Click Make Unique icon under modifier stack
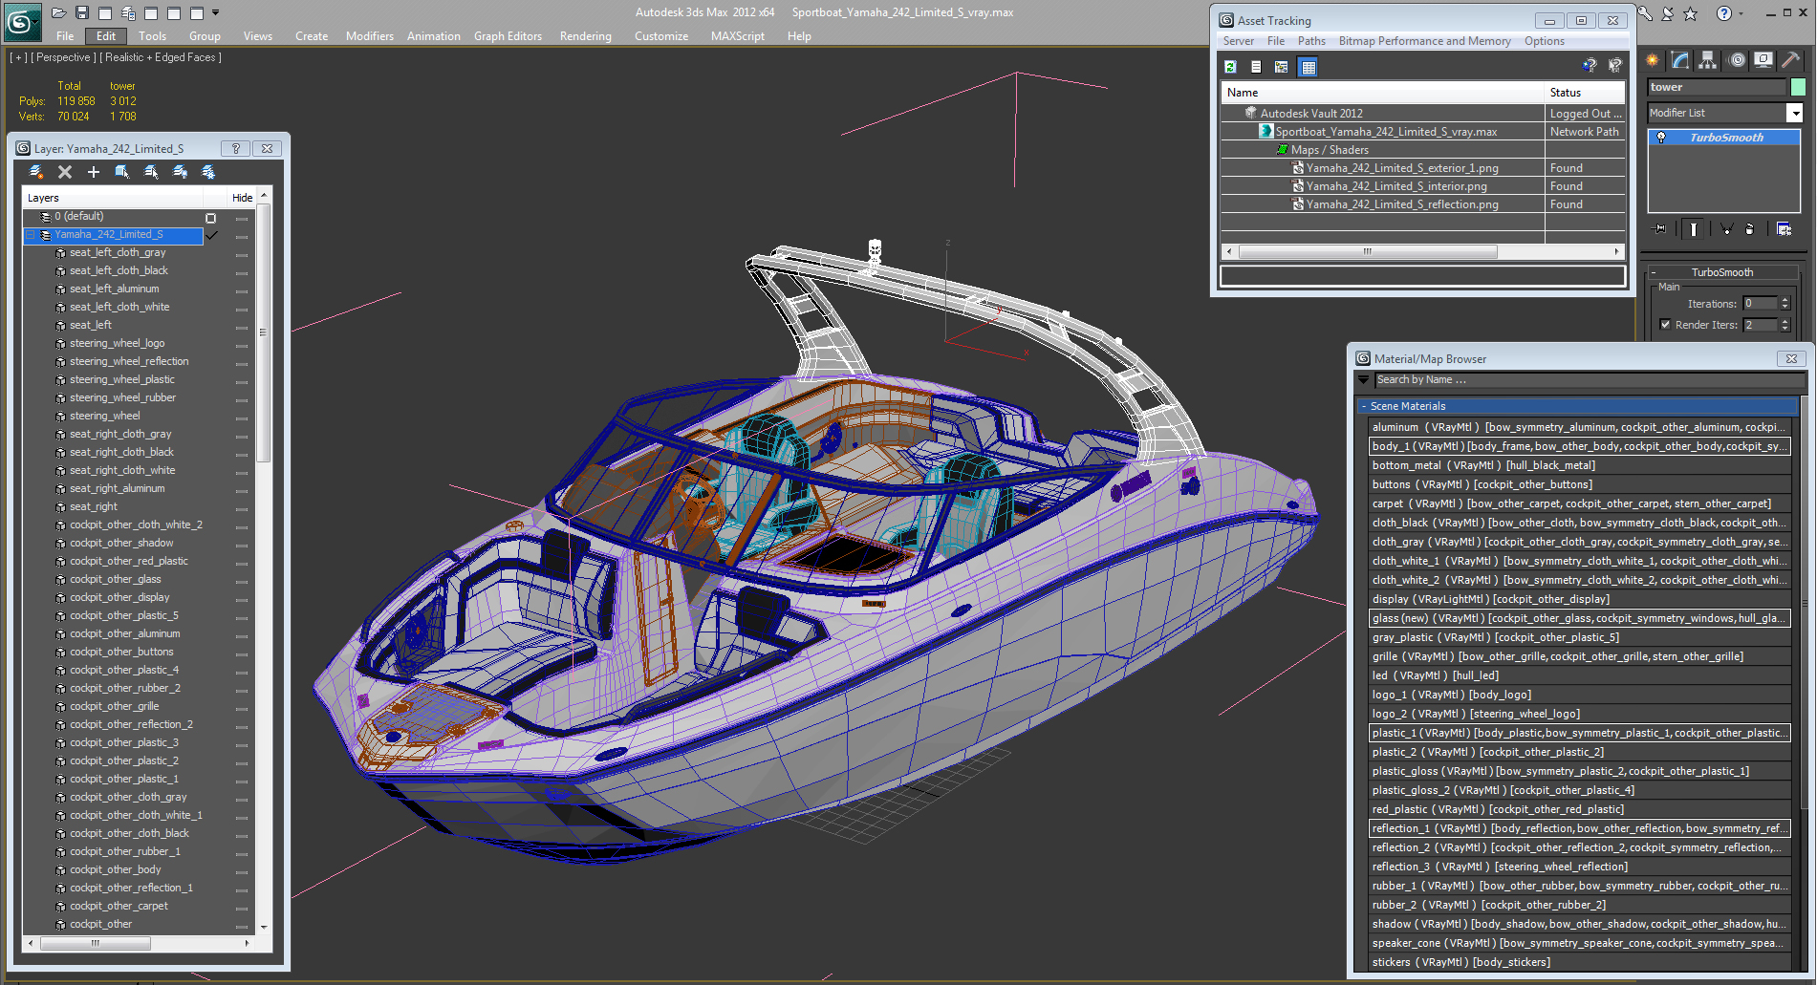This screenshot has height=985, width=1817. [1726, 229]
